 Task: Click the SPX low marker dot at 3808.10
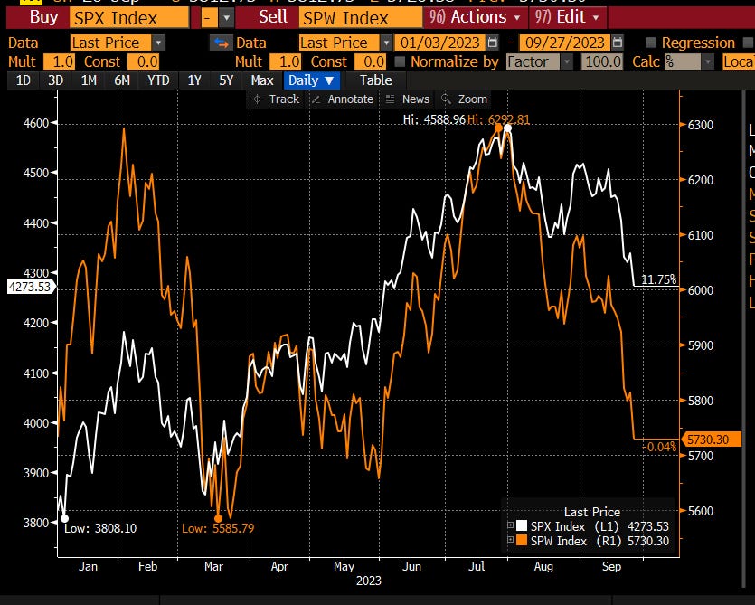(64, 519)
